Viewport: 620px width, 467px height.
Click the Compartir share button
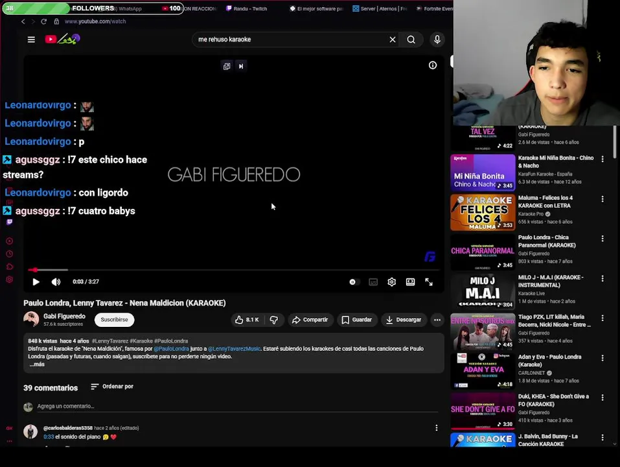(x=310, y=320)
